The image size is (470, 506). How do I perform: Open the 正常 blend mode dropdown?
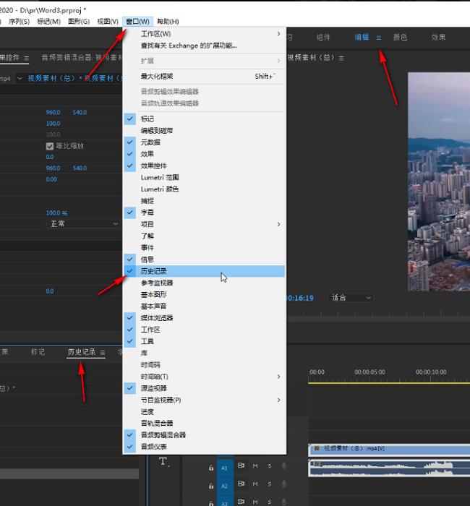point(82,224)
